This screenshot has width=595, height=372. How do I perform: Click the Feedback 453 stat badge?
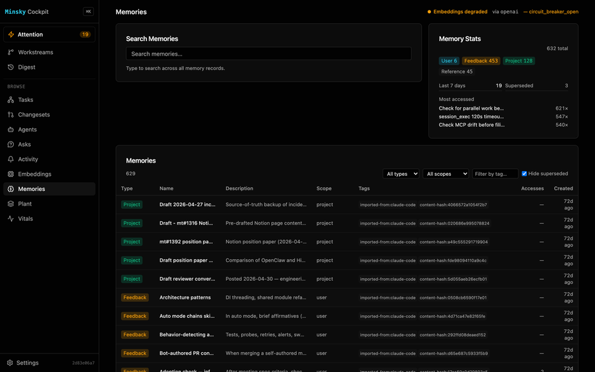point(481,61)
